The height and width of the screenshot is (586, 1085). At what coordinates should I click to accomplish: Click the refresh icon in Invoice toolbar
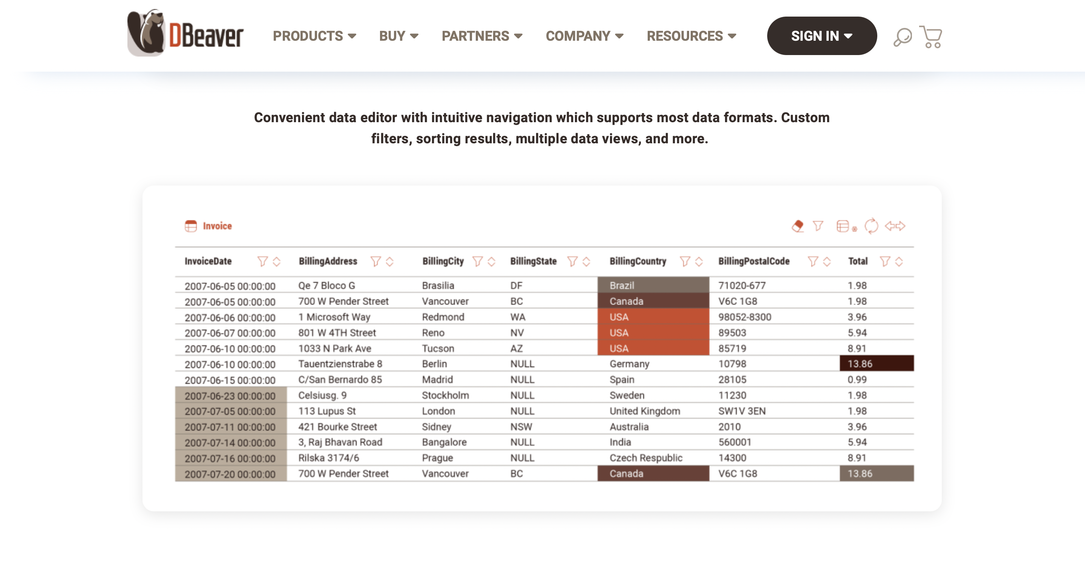coord(871,226)
